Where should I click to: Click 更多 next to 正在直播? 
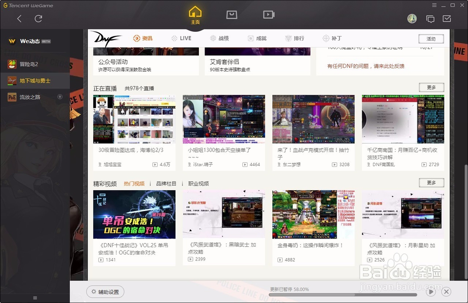coord(431,87)
